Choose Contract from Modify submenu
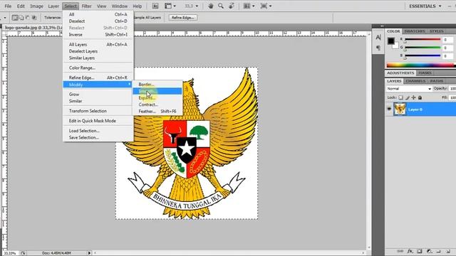The width and height of the screenshot is (456, 256). click(x=157, y=105)
